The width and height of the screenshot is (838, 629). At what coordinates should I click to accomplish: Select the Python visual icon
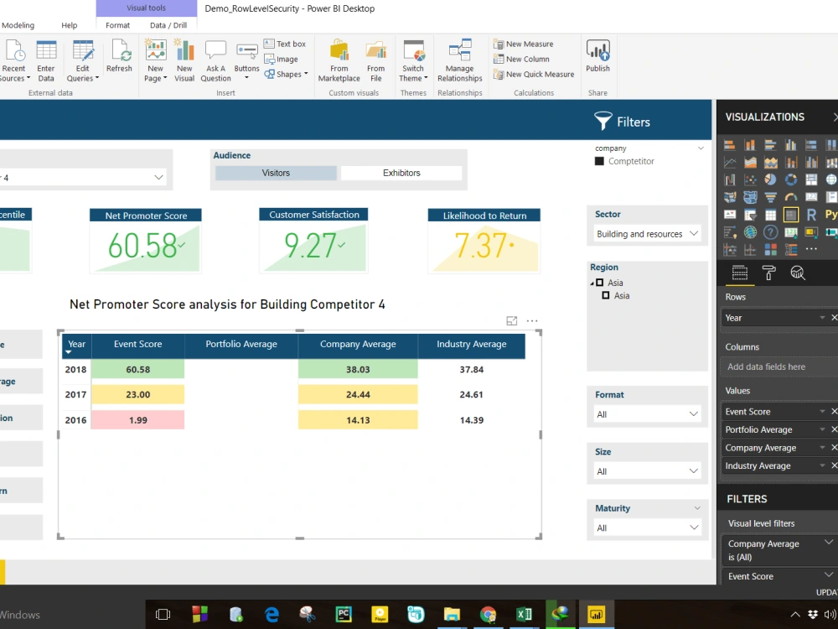coord(832,213)
